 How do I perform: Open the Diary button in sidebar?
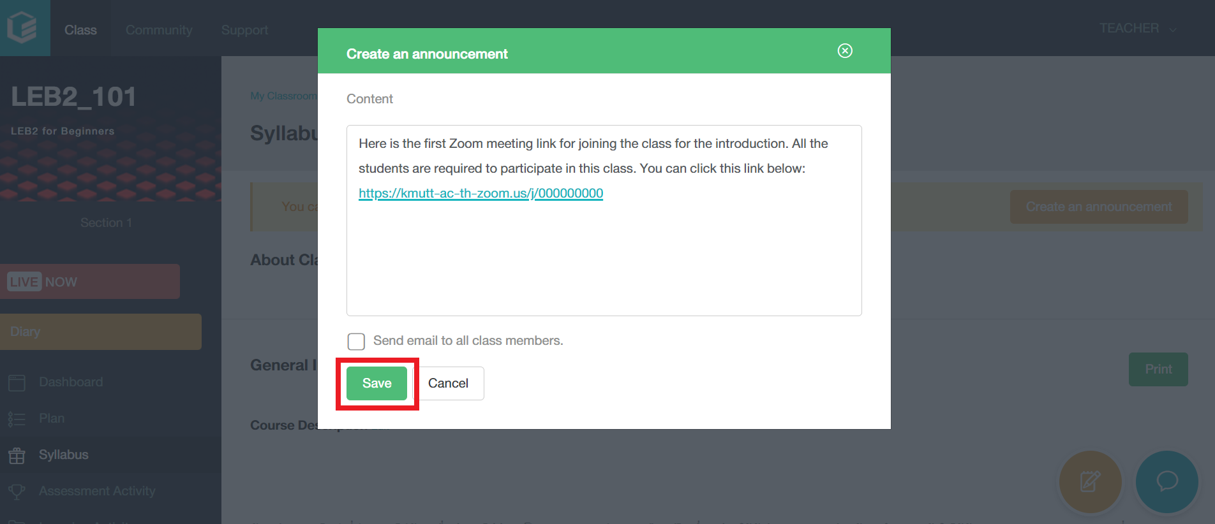(101, 331)
